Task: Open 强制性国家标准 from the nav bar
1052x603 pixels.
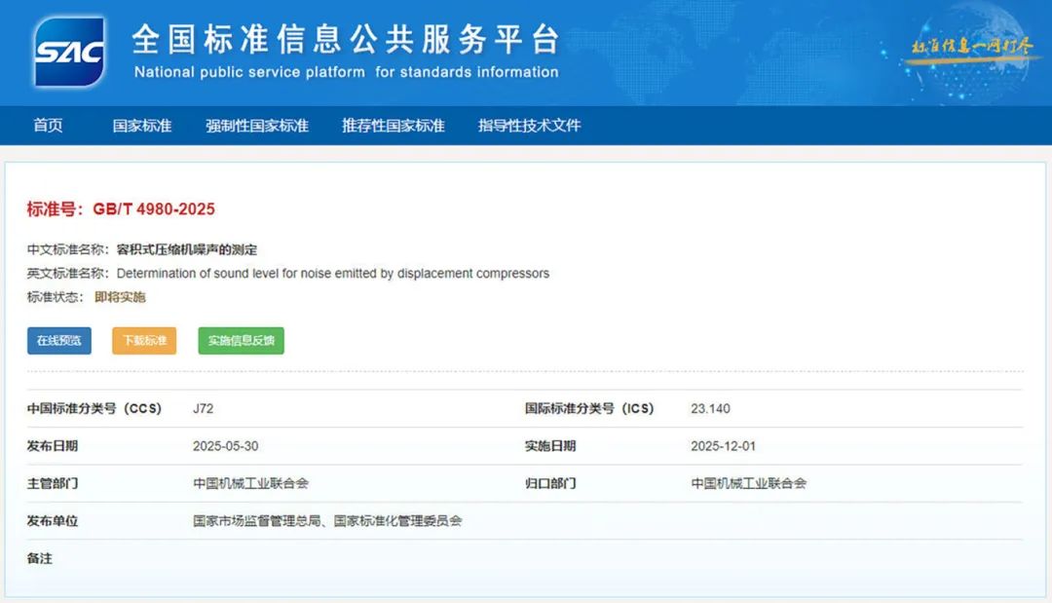Action: point(256,125)
